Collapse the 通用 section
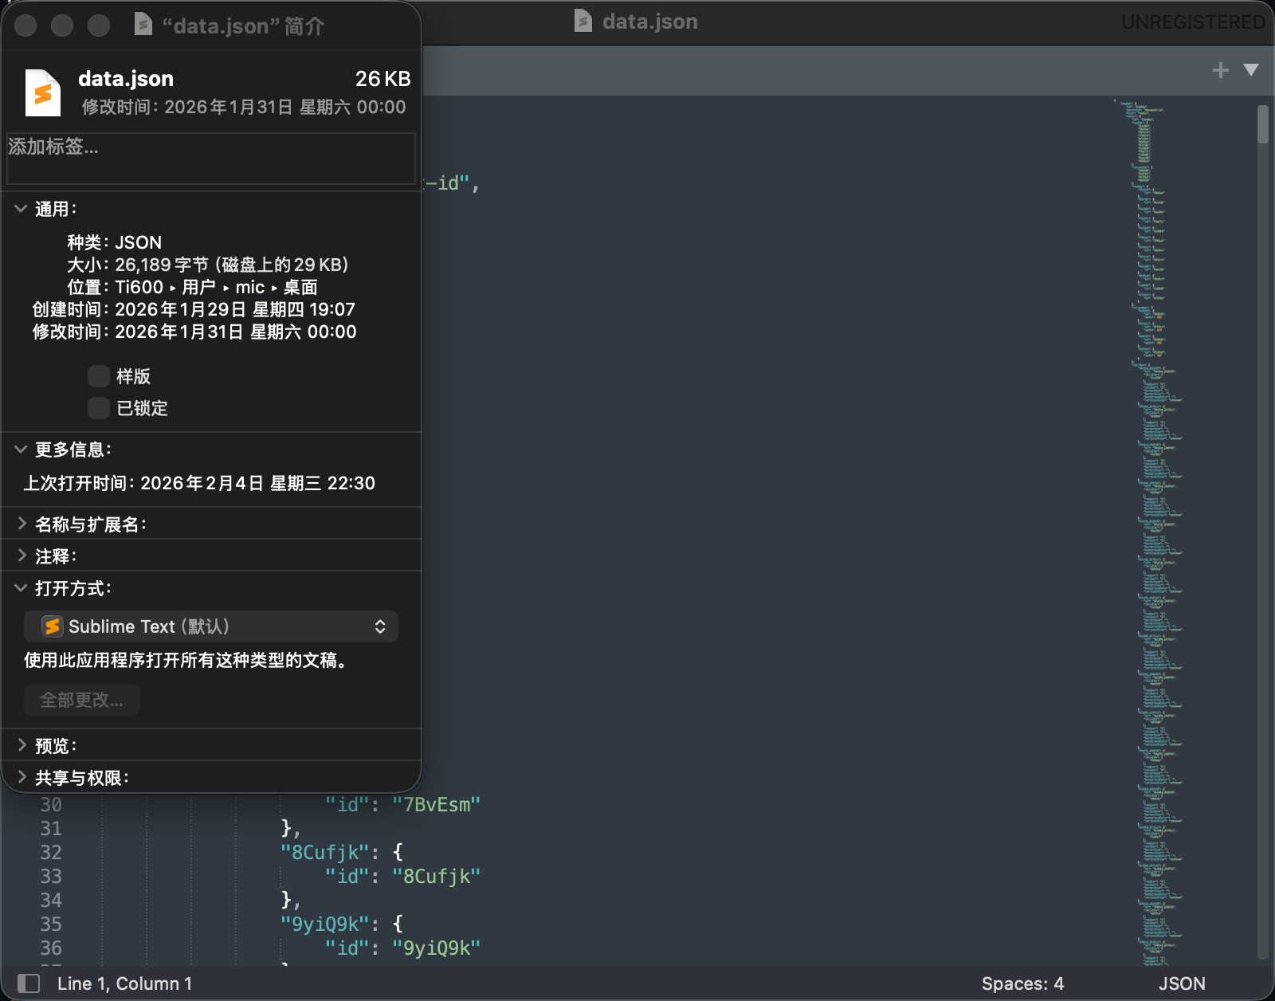The height and width of the screenshot is (1001, 1275). 21,209
